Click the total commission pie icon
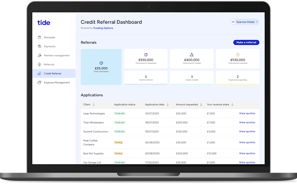Image resolution: width=297 pixels, height=185 pixels. pos(101,63)
